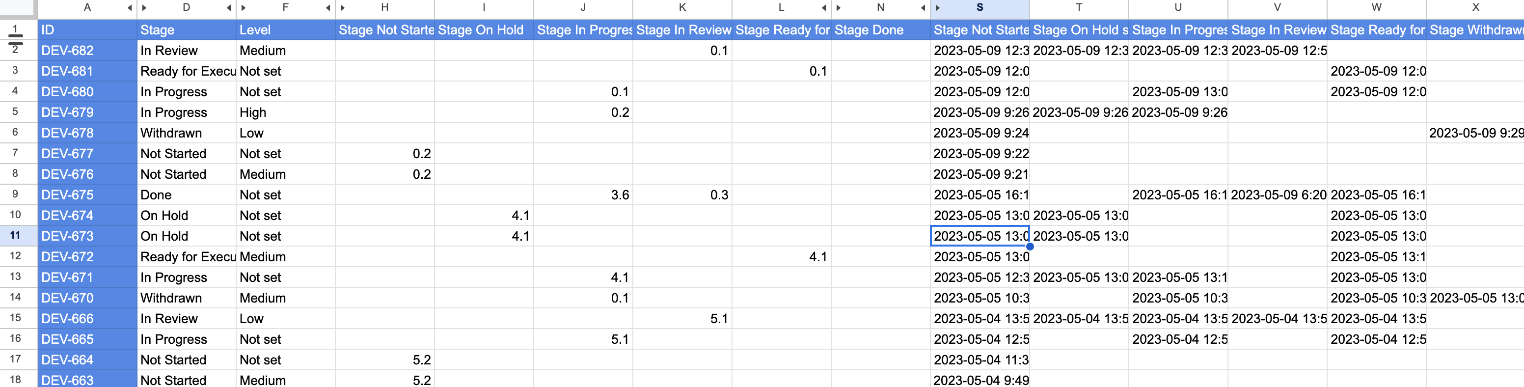The height and width of the screenshot is (387, 1524).
Task: Click the 3.6 value in DEV-675 row
Action: tap(583, 194)
